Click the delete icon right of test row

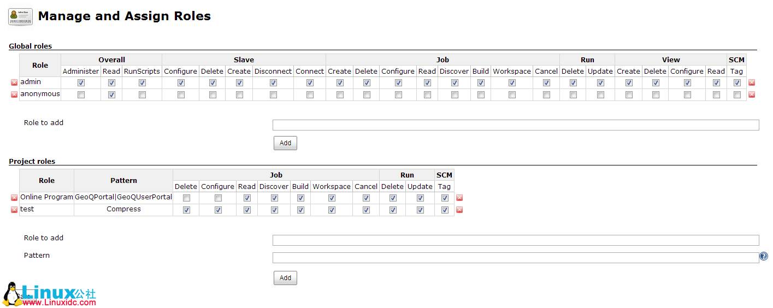[459, 210]
